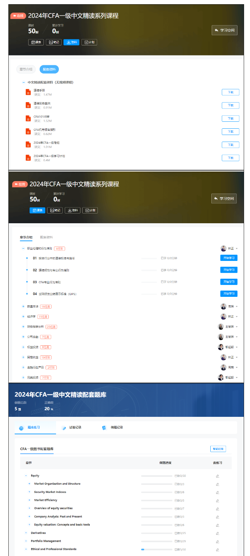Click the highlighted blue 资料 header button
Viewport: 250px width, 556px height.
point(71,42)
